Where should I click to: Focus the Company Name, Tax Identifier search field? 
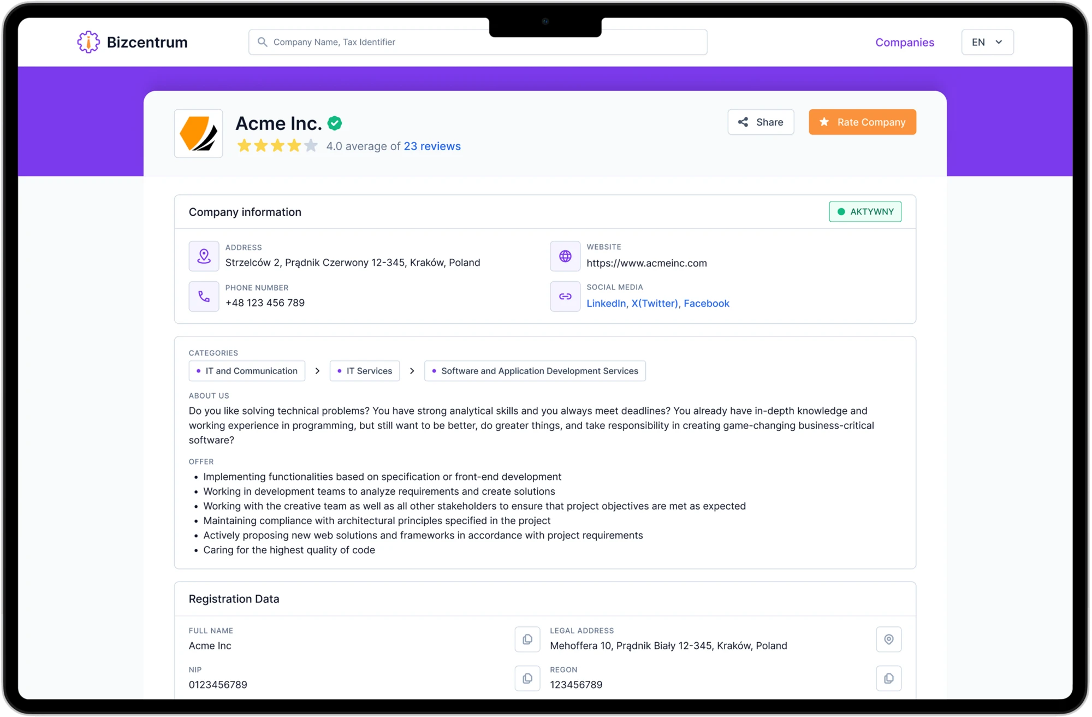click(x=478, y=42)
